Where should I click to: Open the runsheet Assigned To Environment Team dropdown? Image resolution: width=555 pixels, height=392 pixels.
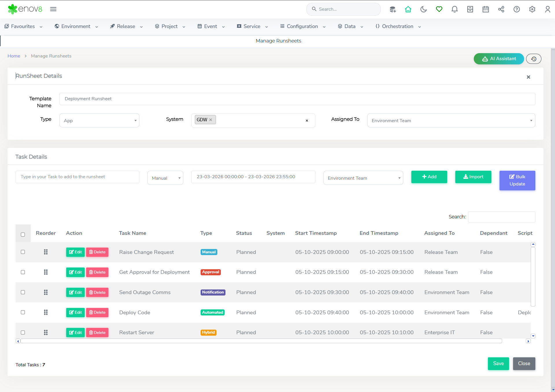pos(451,120)
